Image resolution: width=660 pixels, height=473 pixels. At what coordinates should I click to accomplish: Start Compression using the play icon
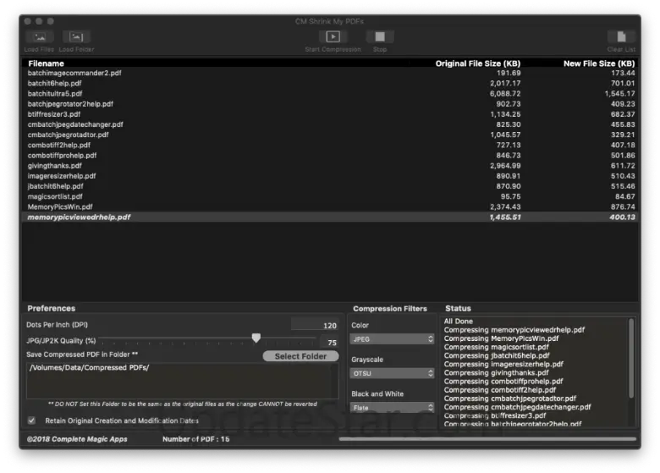point(333,37)
